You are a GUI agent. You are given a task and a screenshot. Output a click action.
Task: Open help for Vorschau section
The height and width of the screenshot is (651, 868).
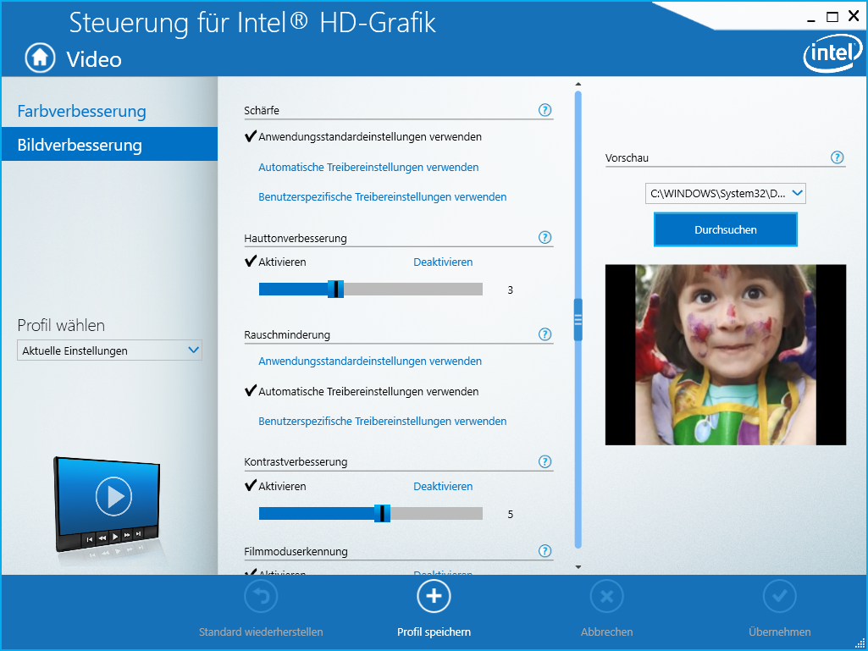[x=838, y=157]
